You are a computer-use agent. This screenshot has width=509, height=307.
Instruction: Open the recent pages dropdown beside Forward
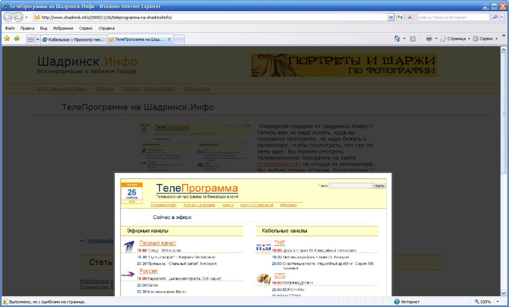point(26,18)
